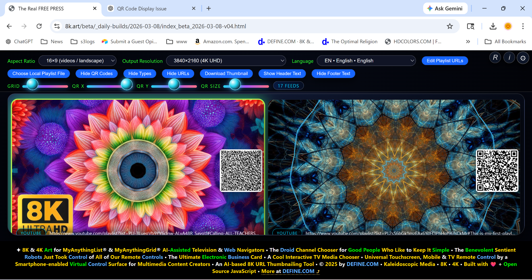The width and height of the screenshot is (532, 280).
Task: Open the info (i) icon button
Action: pyautogui.click(x=509, y=58)
